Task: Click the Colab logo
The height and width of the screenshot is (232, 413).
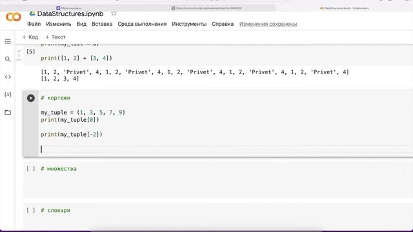Action: (13, 17)
